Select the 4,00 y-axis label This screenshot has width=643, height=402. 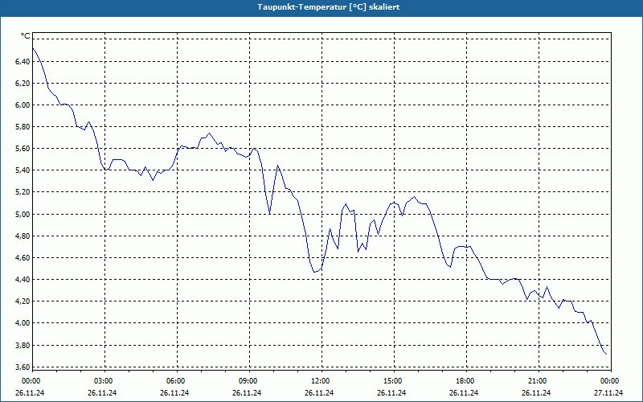tap(23, 323)
